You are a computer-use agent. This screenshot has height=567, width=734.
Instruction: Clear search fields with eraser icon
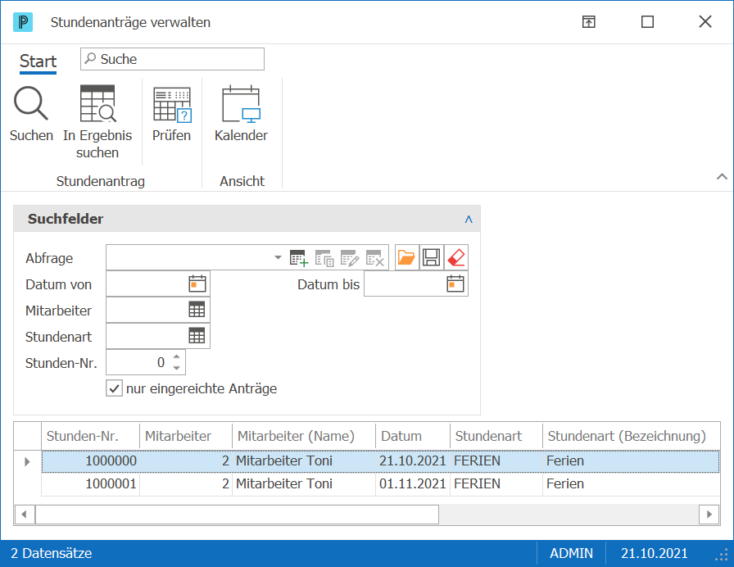[x=456, y=257]
